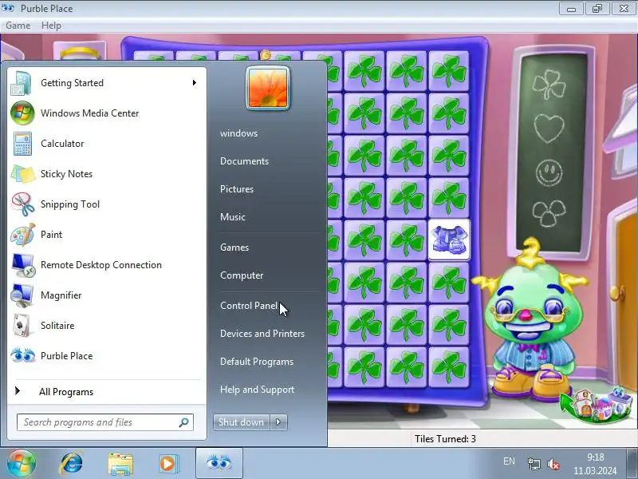Click the muted volume tray icon
Viewport: 638px width, 479px height.
553,464
